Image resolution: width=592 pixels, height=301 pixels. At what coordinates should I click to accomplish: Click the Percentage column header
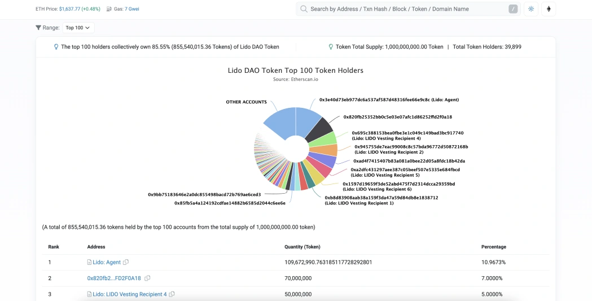click(x=494, y=247)
